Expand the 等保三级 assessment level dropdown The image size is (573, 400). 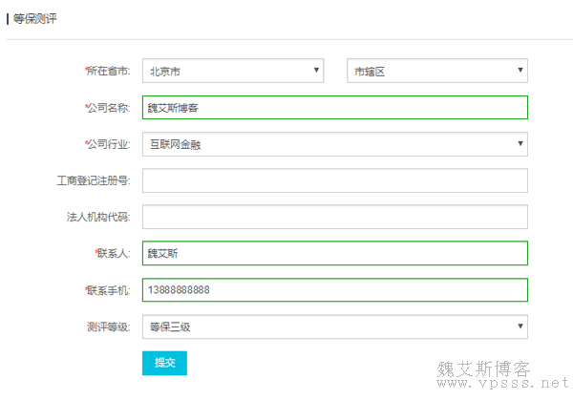click(x=334, y=326)
